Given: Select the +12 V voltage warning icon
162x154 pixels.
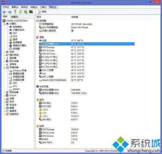Looking at the screenshot, I should [40, 116].
